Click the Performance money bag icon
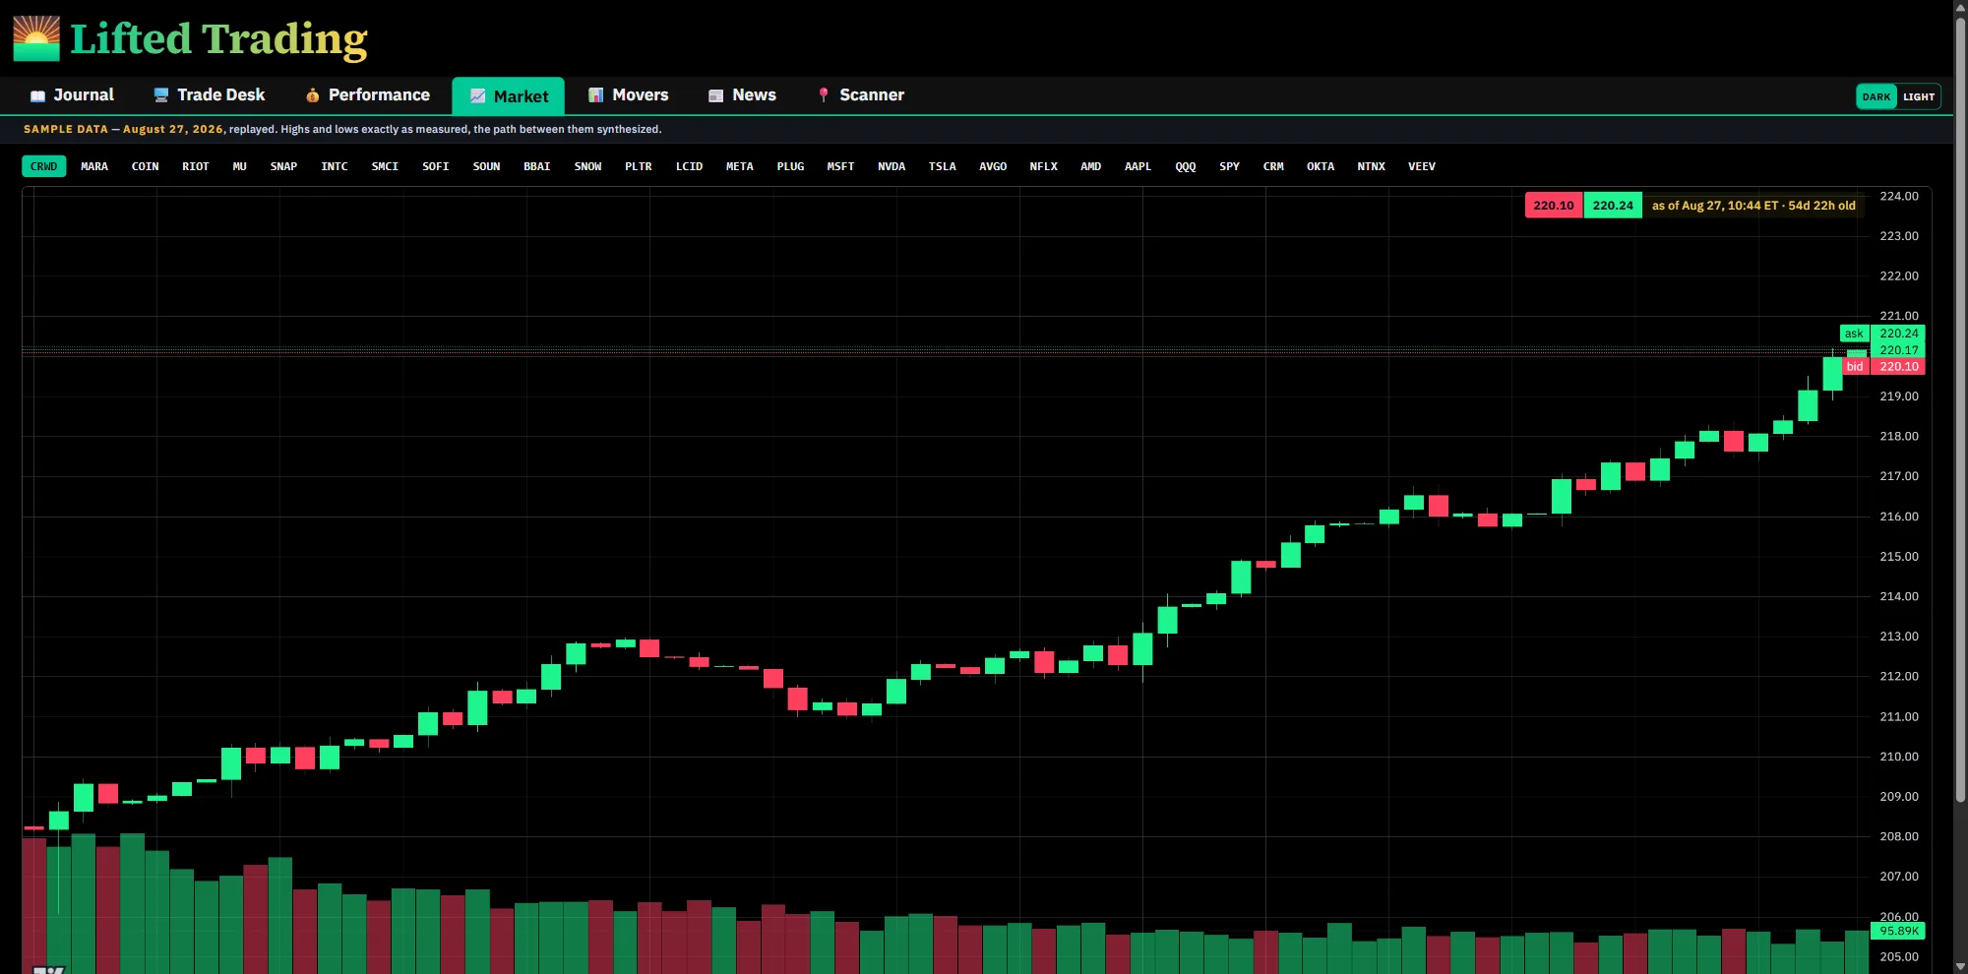Screen dimensions: 1968x974 (312, 95)
